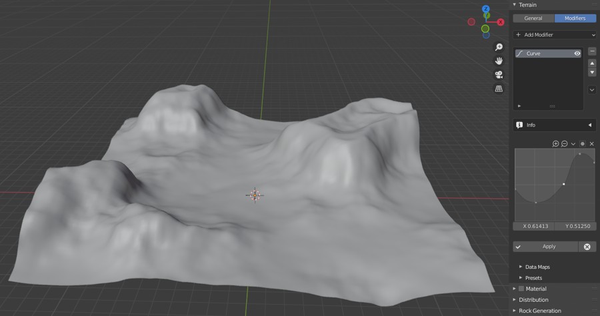The width and height of the screenshot is (600, 316).
Task: Click the Distribution panel drag grip
Action: pos(594,300)
